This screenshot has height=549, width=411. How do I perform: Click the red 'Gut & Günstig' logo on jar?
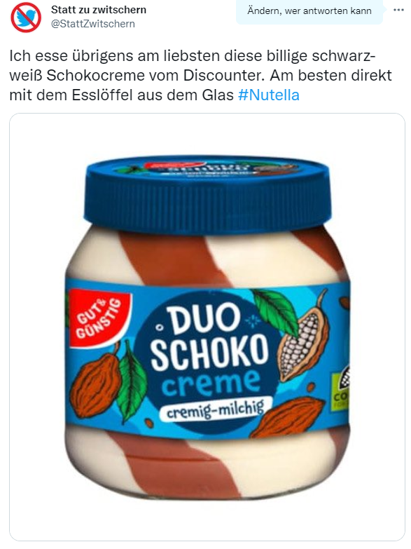click(x=99, y=318)
